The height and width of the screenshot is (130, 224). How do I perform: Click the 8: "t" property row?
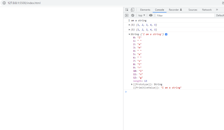tap(137, 64)
